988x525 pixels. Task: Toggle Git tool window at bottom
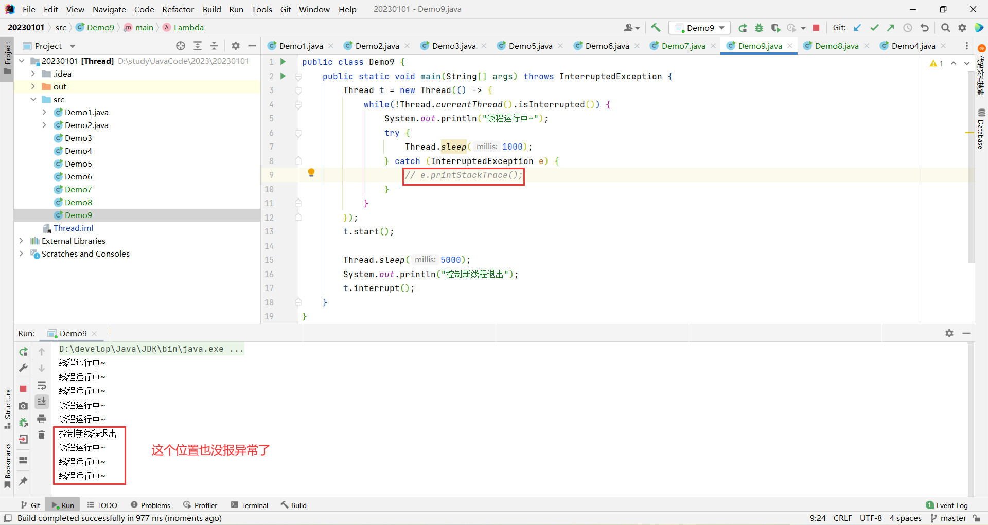coord(30,505)
